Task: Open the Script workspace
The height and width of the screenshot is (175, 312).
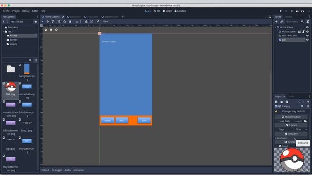Action: click(x=167, y=11)
